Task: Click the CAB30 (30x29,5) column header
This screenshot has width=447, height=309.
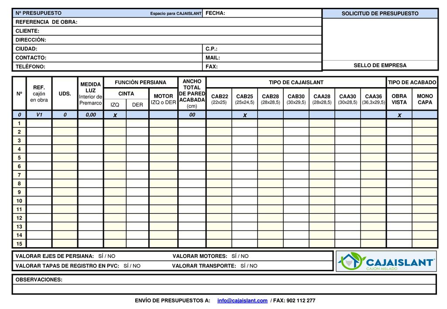Action: coord(296,99)
